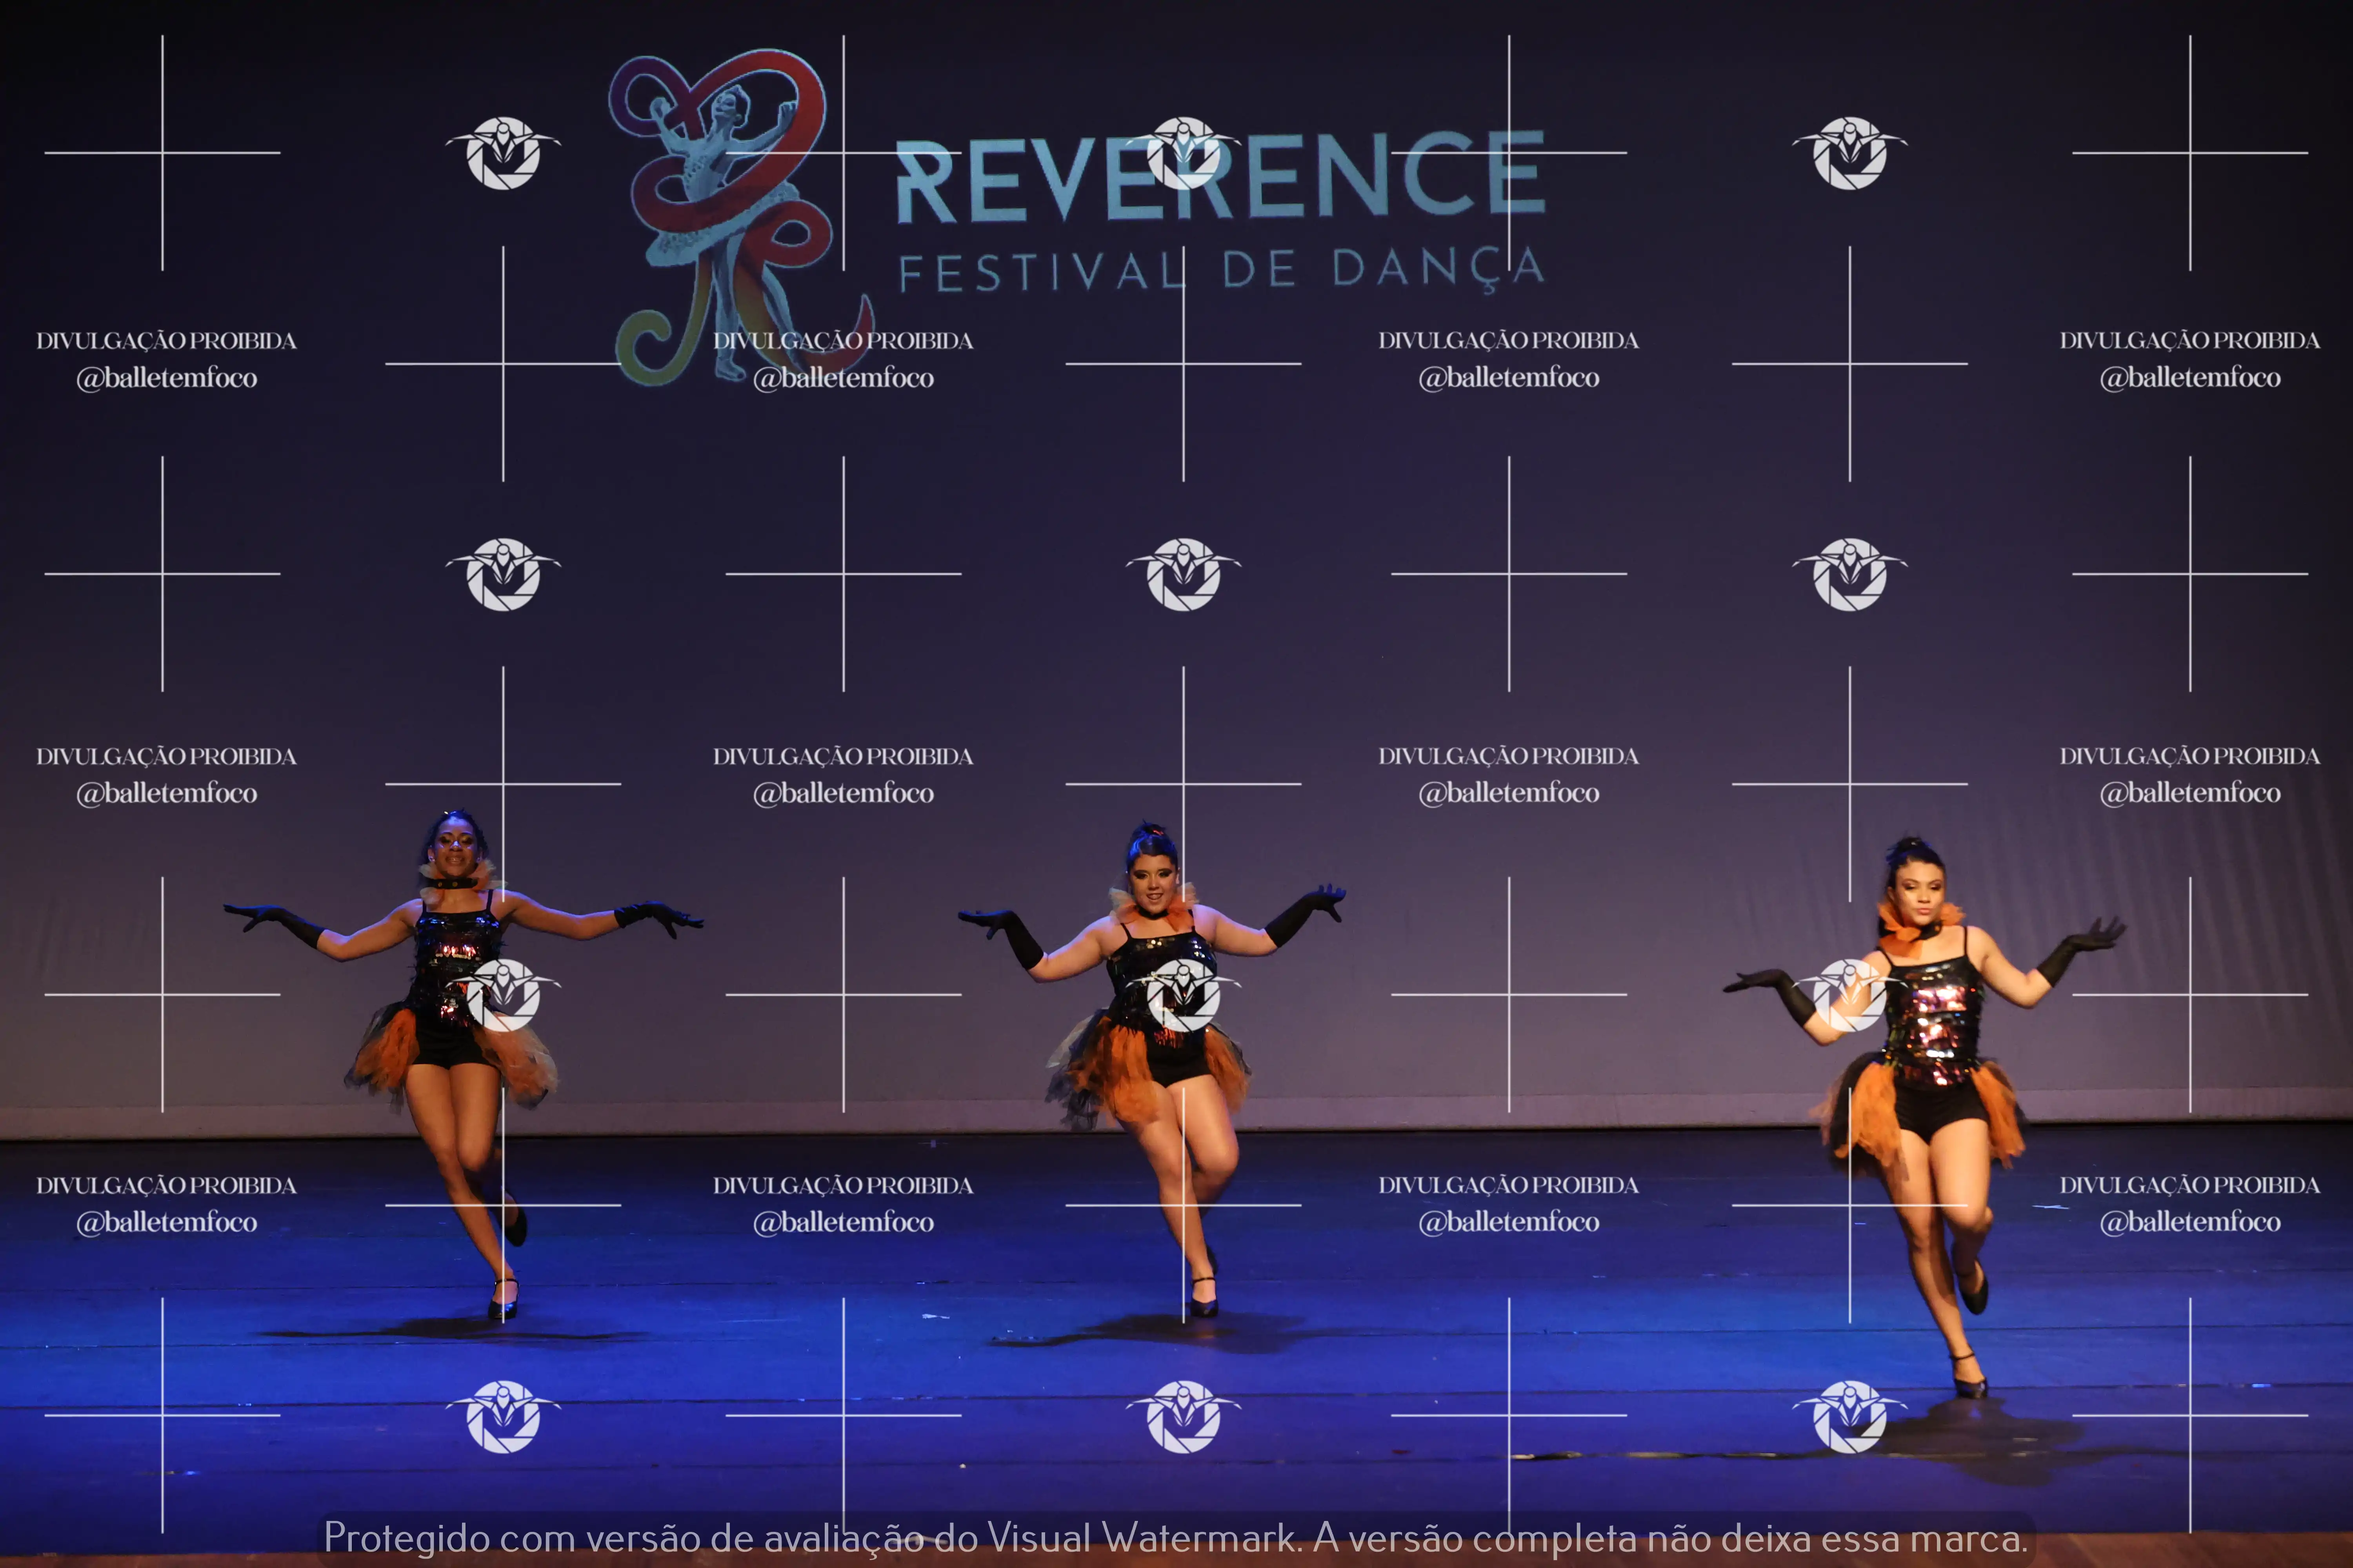Click @balletemfoco text overlapping the Reverence logo
Image resolution: width=2353 pixels, height=1568 pixels.
[844, 378]
